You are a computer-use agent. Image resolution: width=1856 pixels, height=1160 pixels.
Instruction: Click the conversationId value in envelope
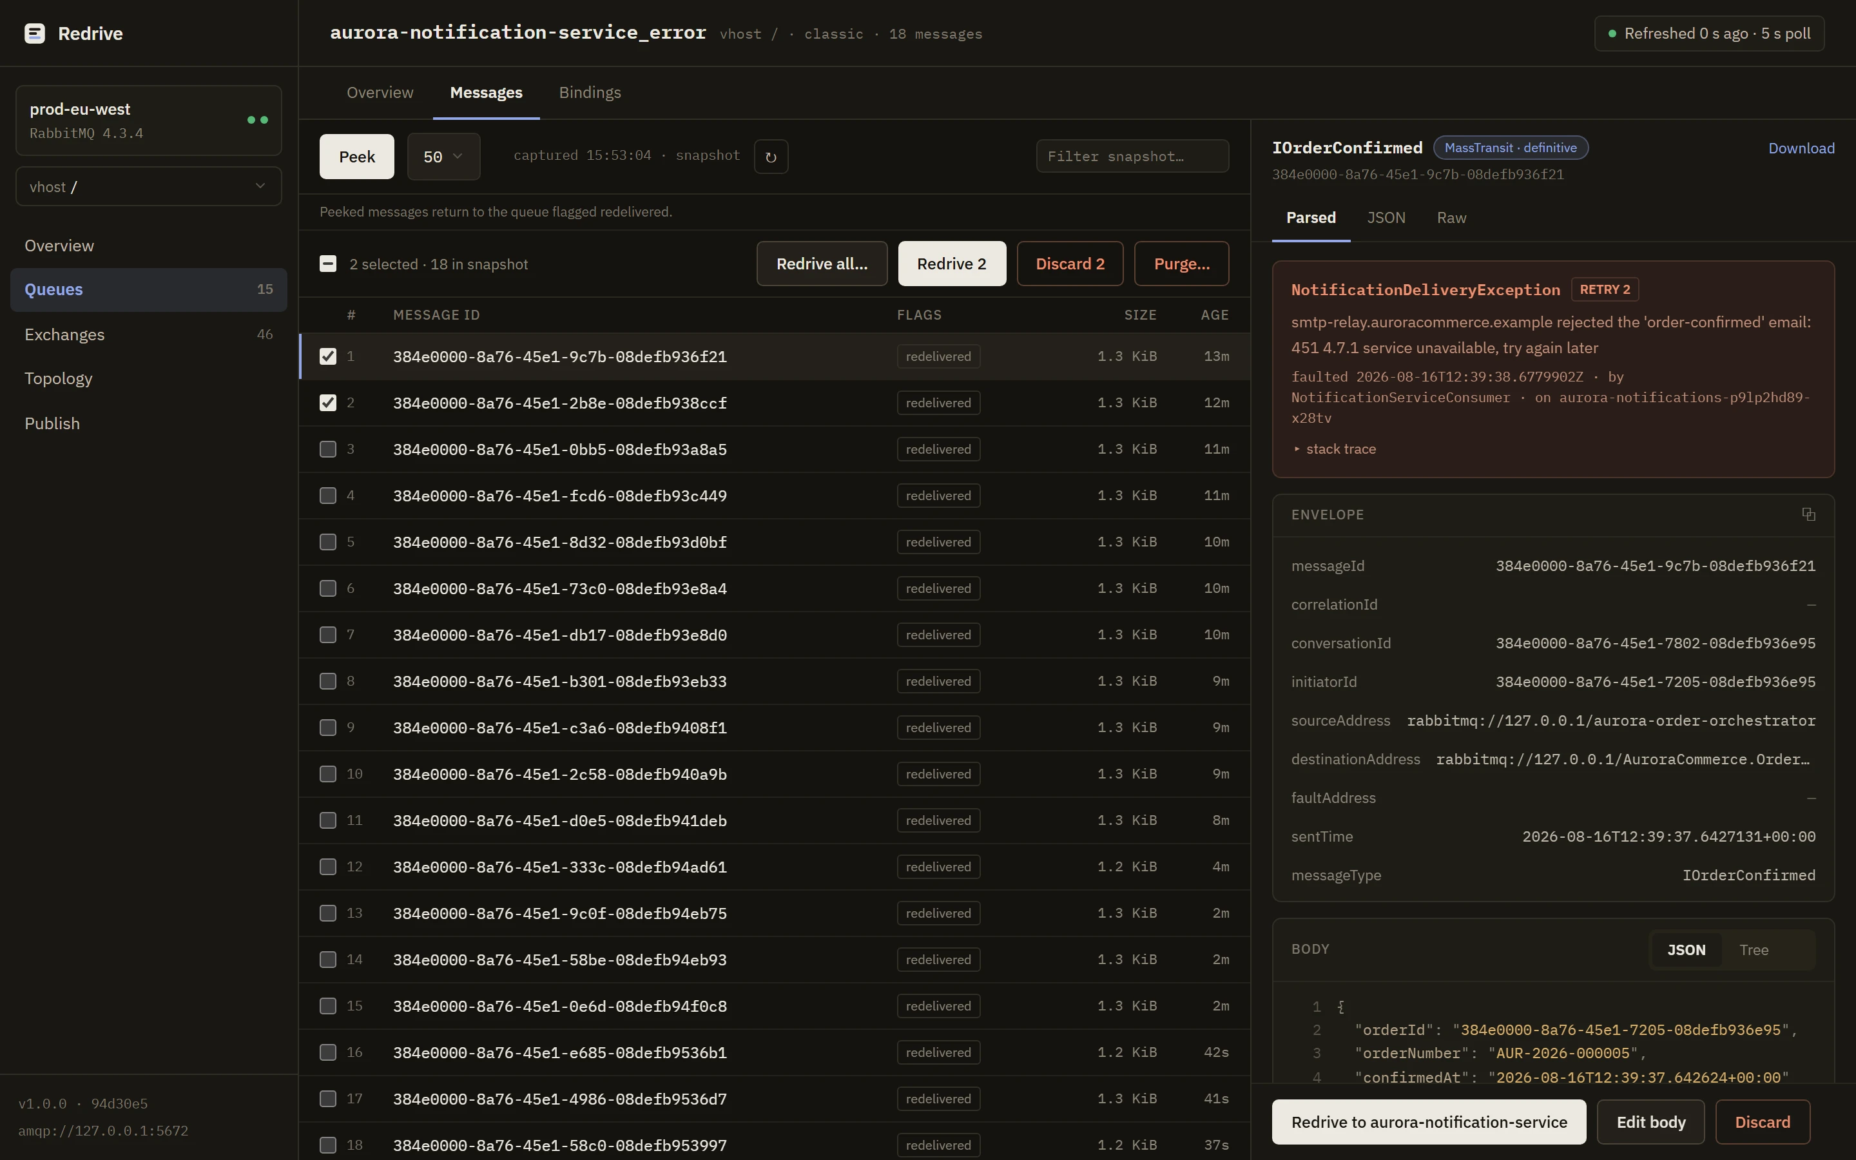pyautogui.click(x=1655, y=643)
